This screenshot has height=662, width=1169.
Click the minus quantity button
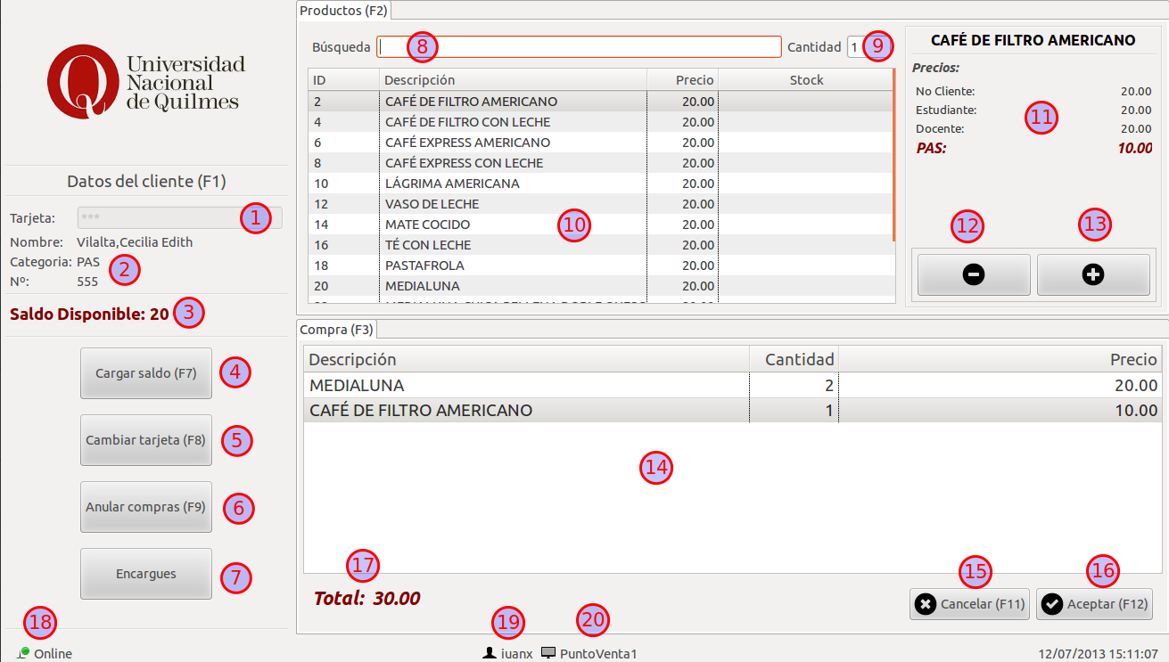click(974, 275)
